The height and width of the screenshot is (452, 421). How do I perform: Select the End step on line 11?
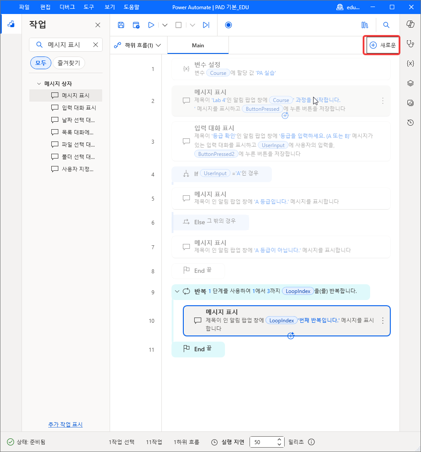[198, 349]
